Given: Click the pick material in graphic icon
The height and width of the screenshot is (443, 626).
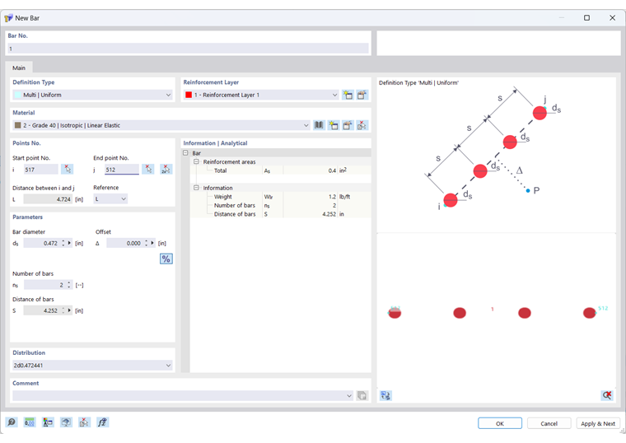Looking at the screenshot, I should coord(362,125).
